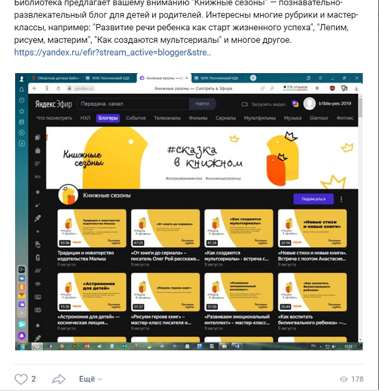Open the b1blio-pes-2019 profile avatar
Image resolution: width=379 pixels, height=391 pixels.
[x=310, y=103]
